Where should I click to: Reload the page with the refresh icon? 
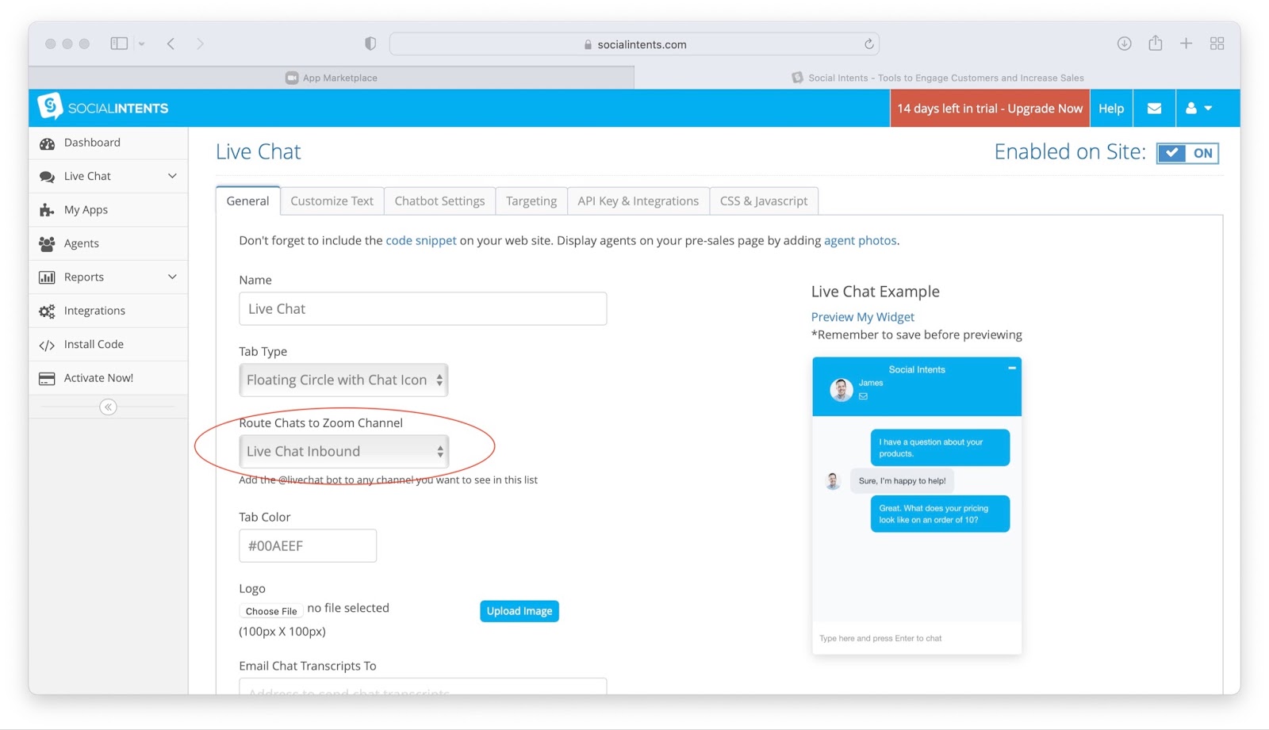tap(868, 44)
